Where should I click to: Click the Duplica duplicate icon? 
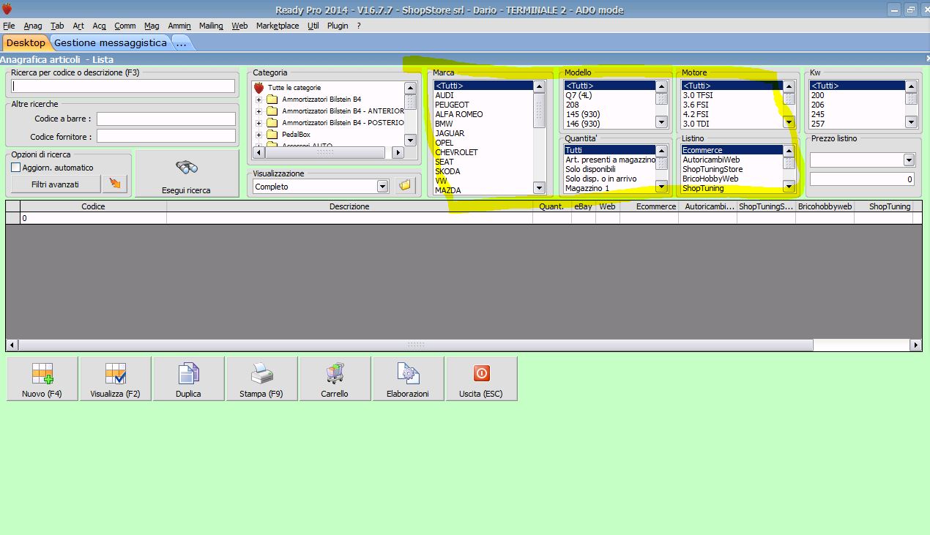189,373
